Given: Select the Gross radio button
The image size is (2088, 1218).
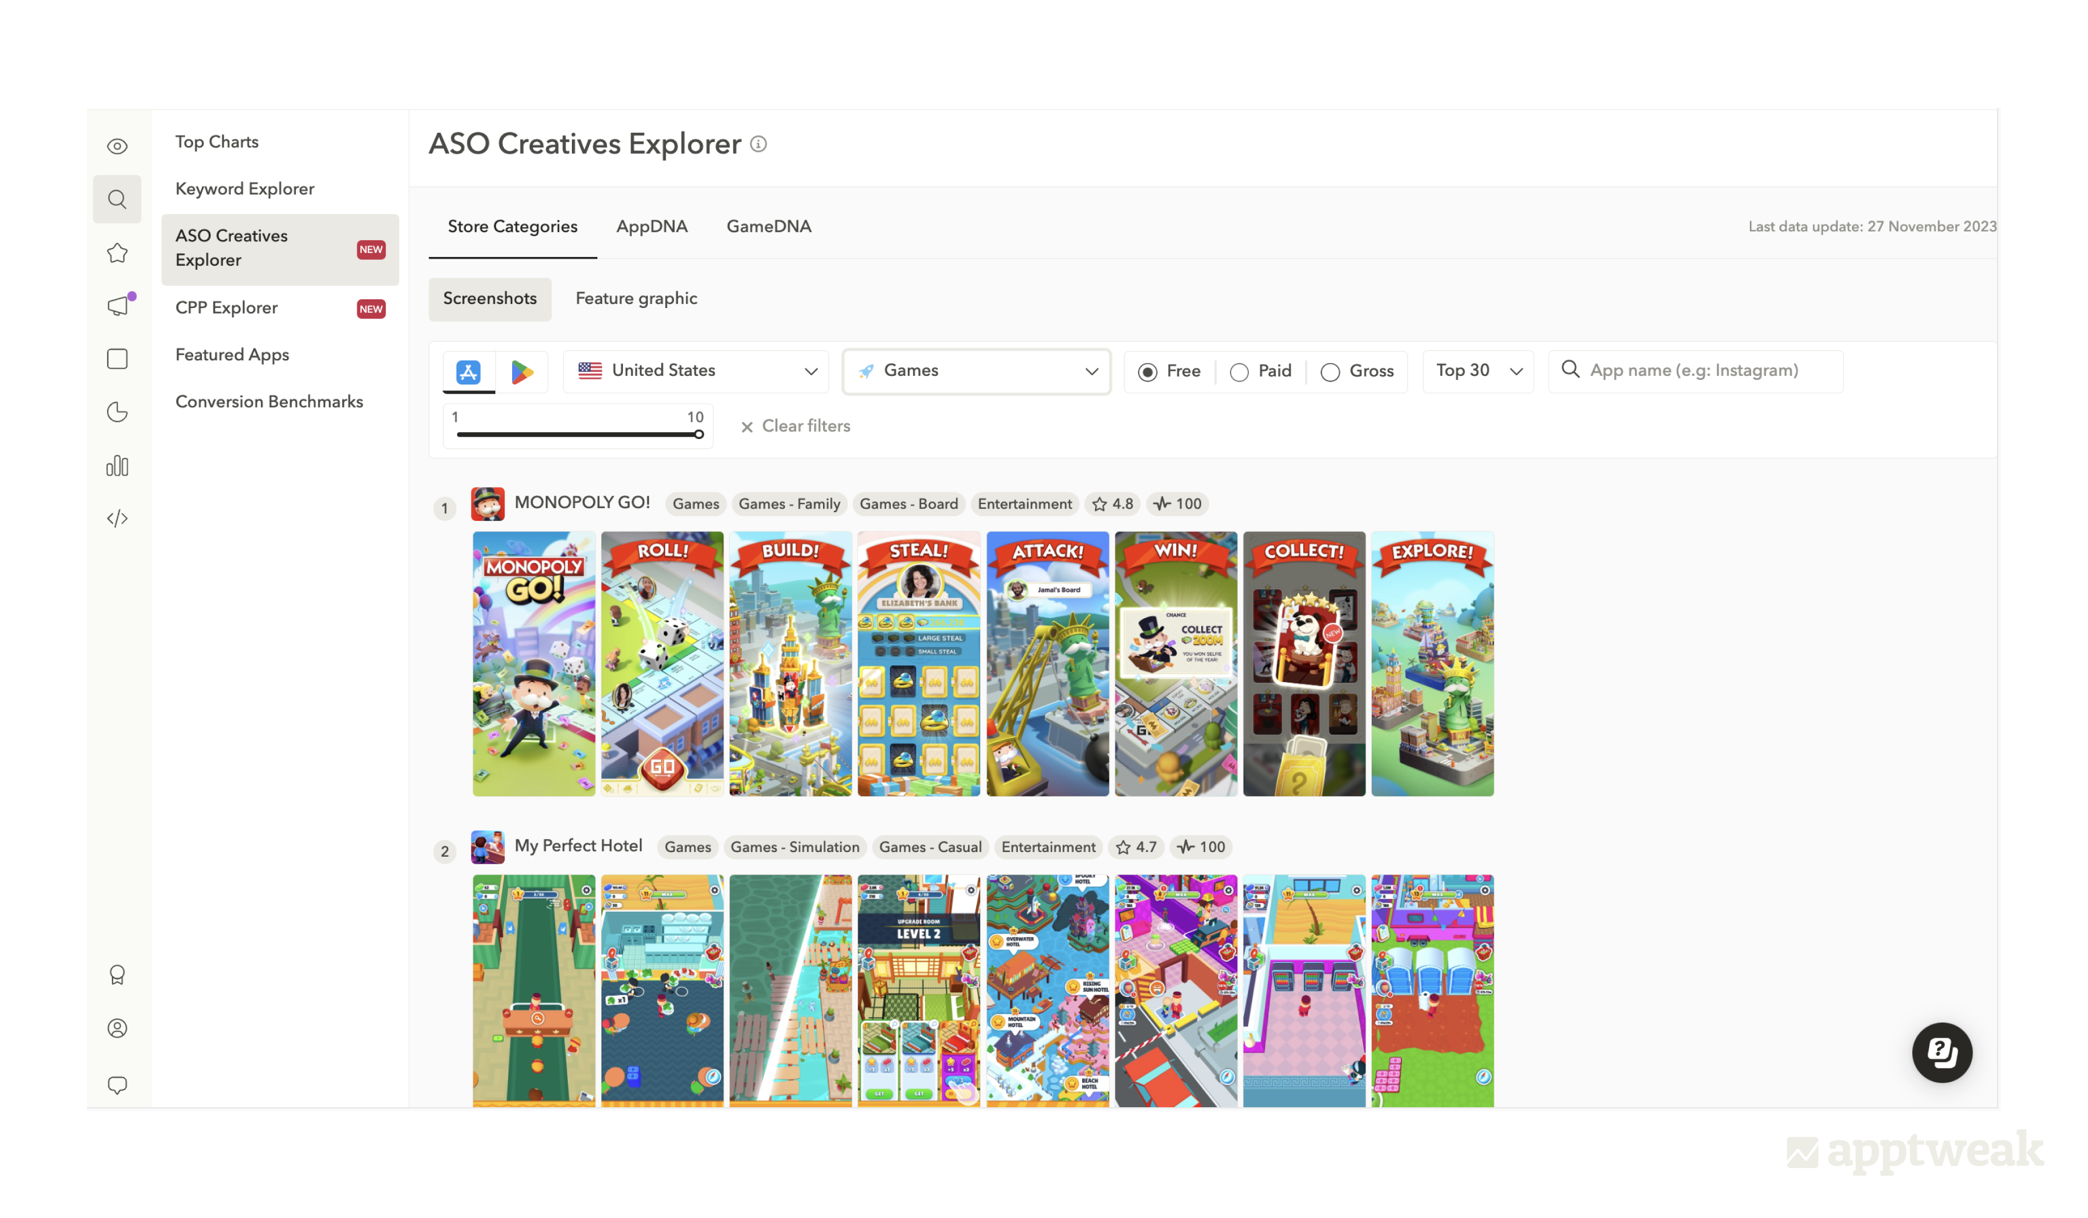Looking at the screenshot, I should tap(1330, 372).
